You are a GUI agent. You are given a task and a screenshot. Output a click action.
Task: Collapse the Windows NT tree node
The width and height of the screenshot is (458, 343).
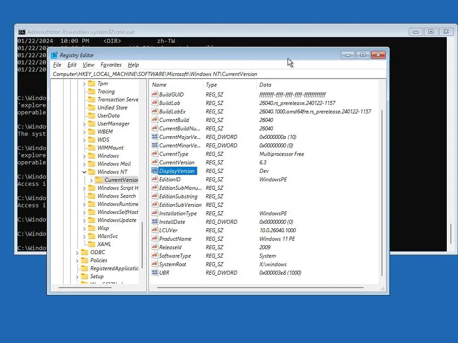tap(84, 172)
